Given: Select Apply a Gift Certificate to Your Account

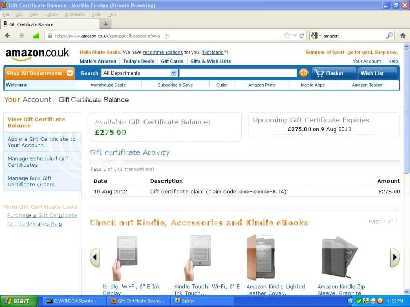Looking at the screenshot, I should click(x=42, y=142).
